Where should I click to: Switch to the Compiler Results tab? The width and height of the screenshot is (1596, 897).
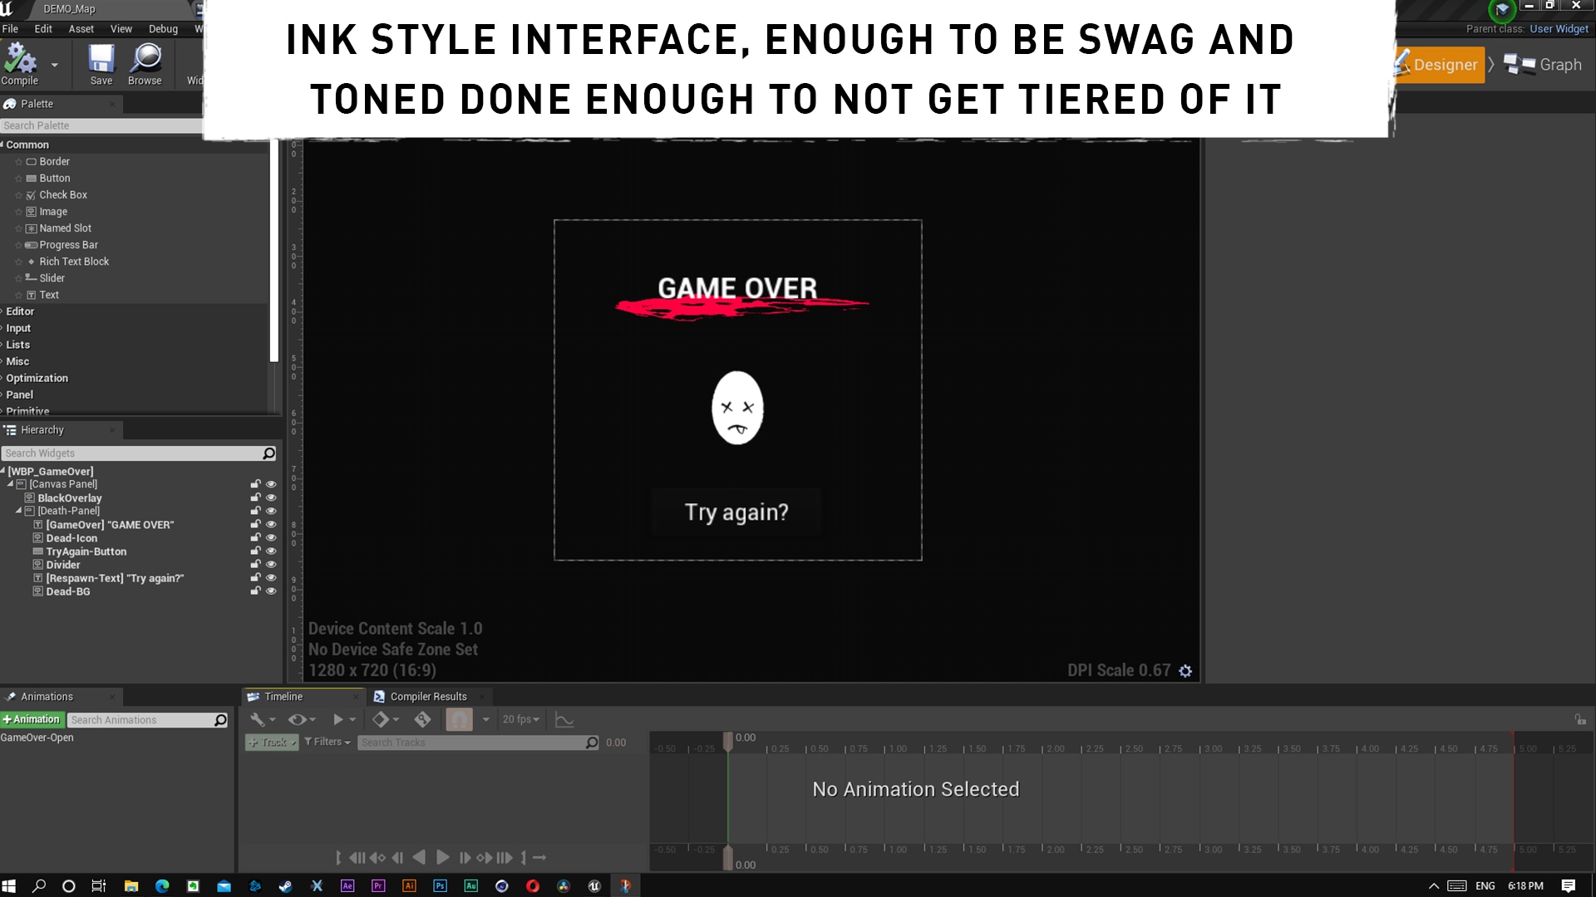pos(428,697)
